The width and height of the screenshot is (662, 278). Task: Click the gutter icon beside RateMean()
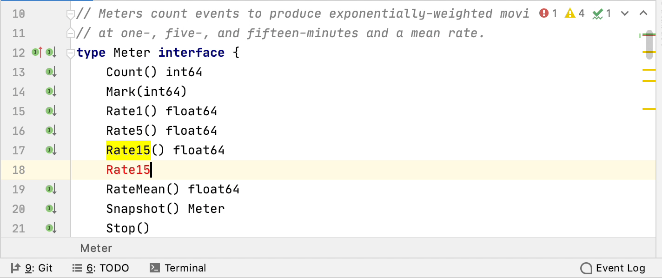coord(51,189)
